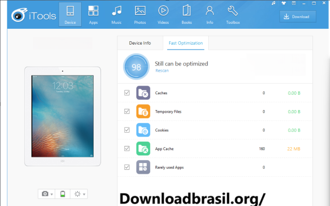Click the 22 MB App Cache size

coord(294,149)
